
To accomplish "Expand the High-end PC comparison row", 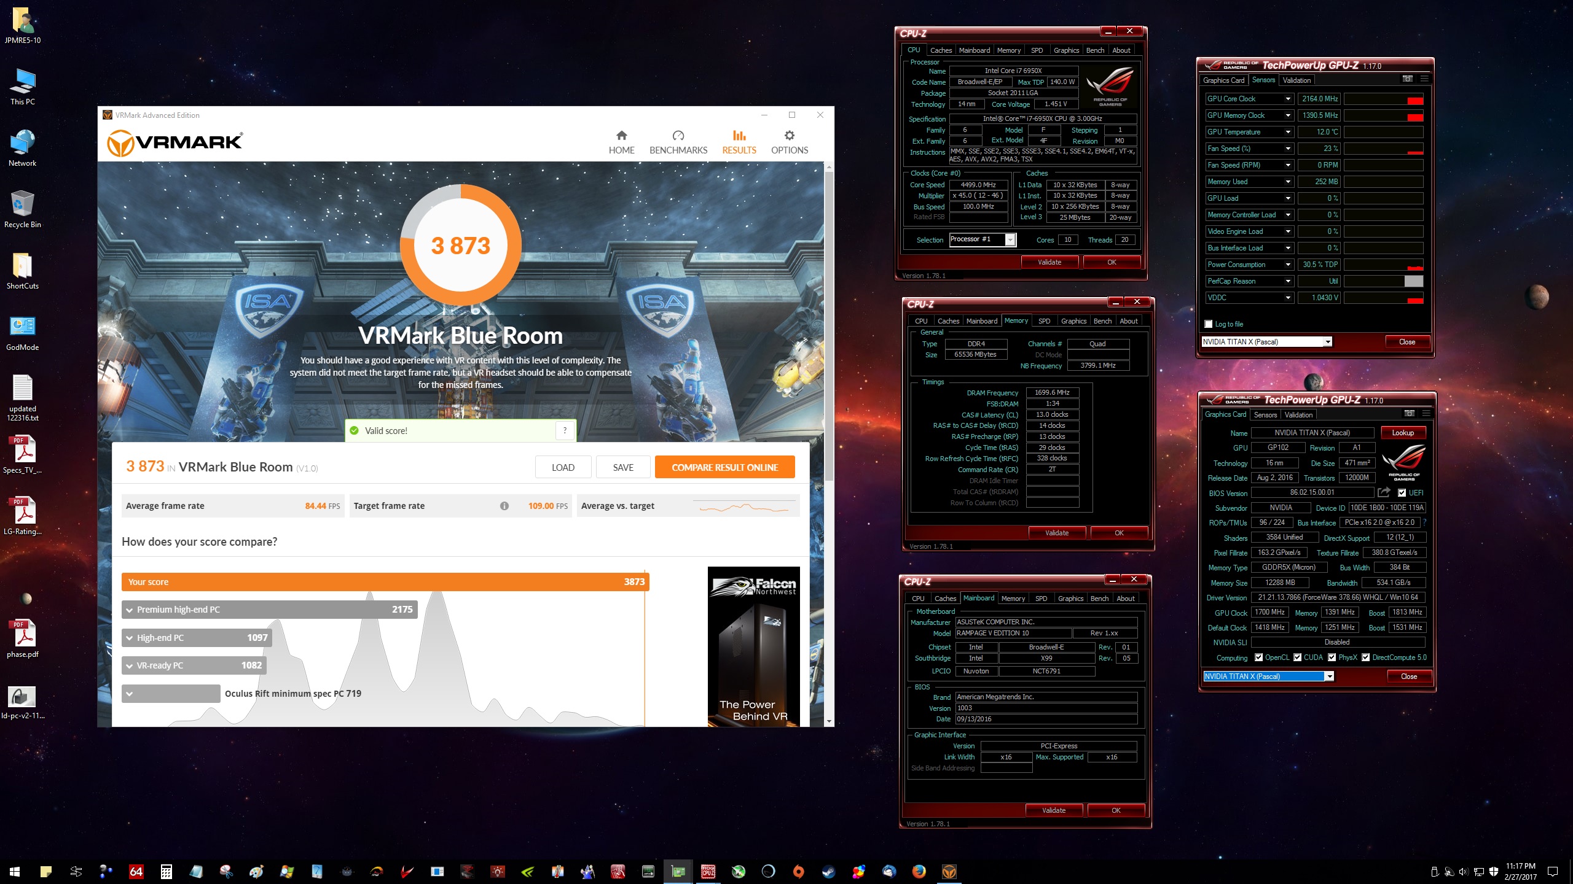I will [130, 638].
